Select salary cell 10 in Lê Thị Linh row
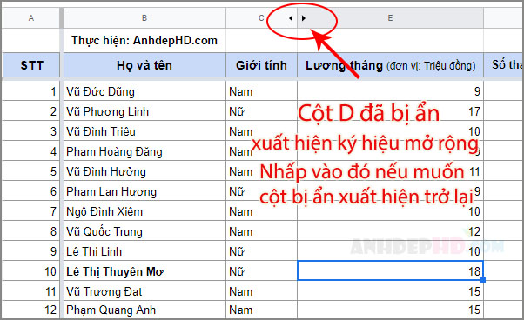 [390, 251]
